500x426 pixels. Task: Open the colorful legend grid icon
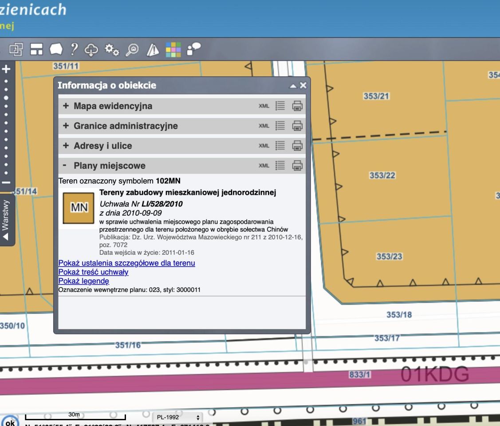click(x=173, y=50)
